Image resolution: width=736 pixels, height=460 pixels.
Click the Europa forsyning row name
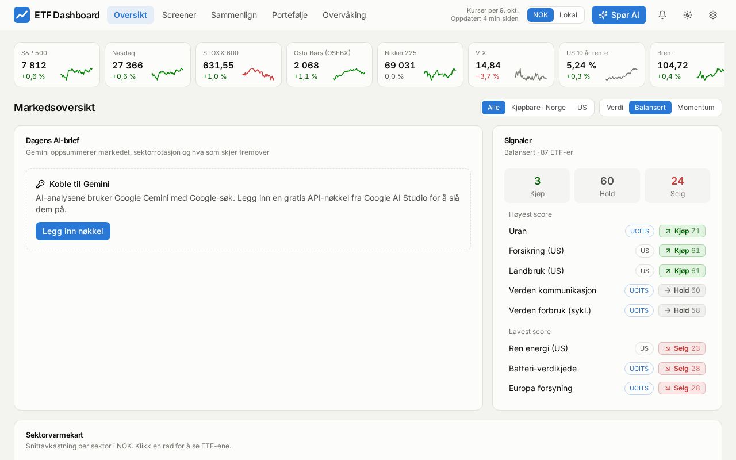click(540, 388)
